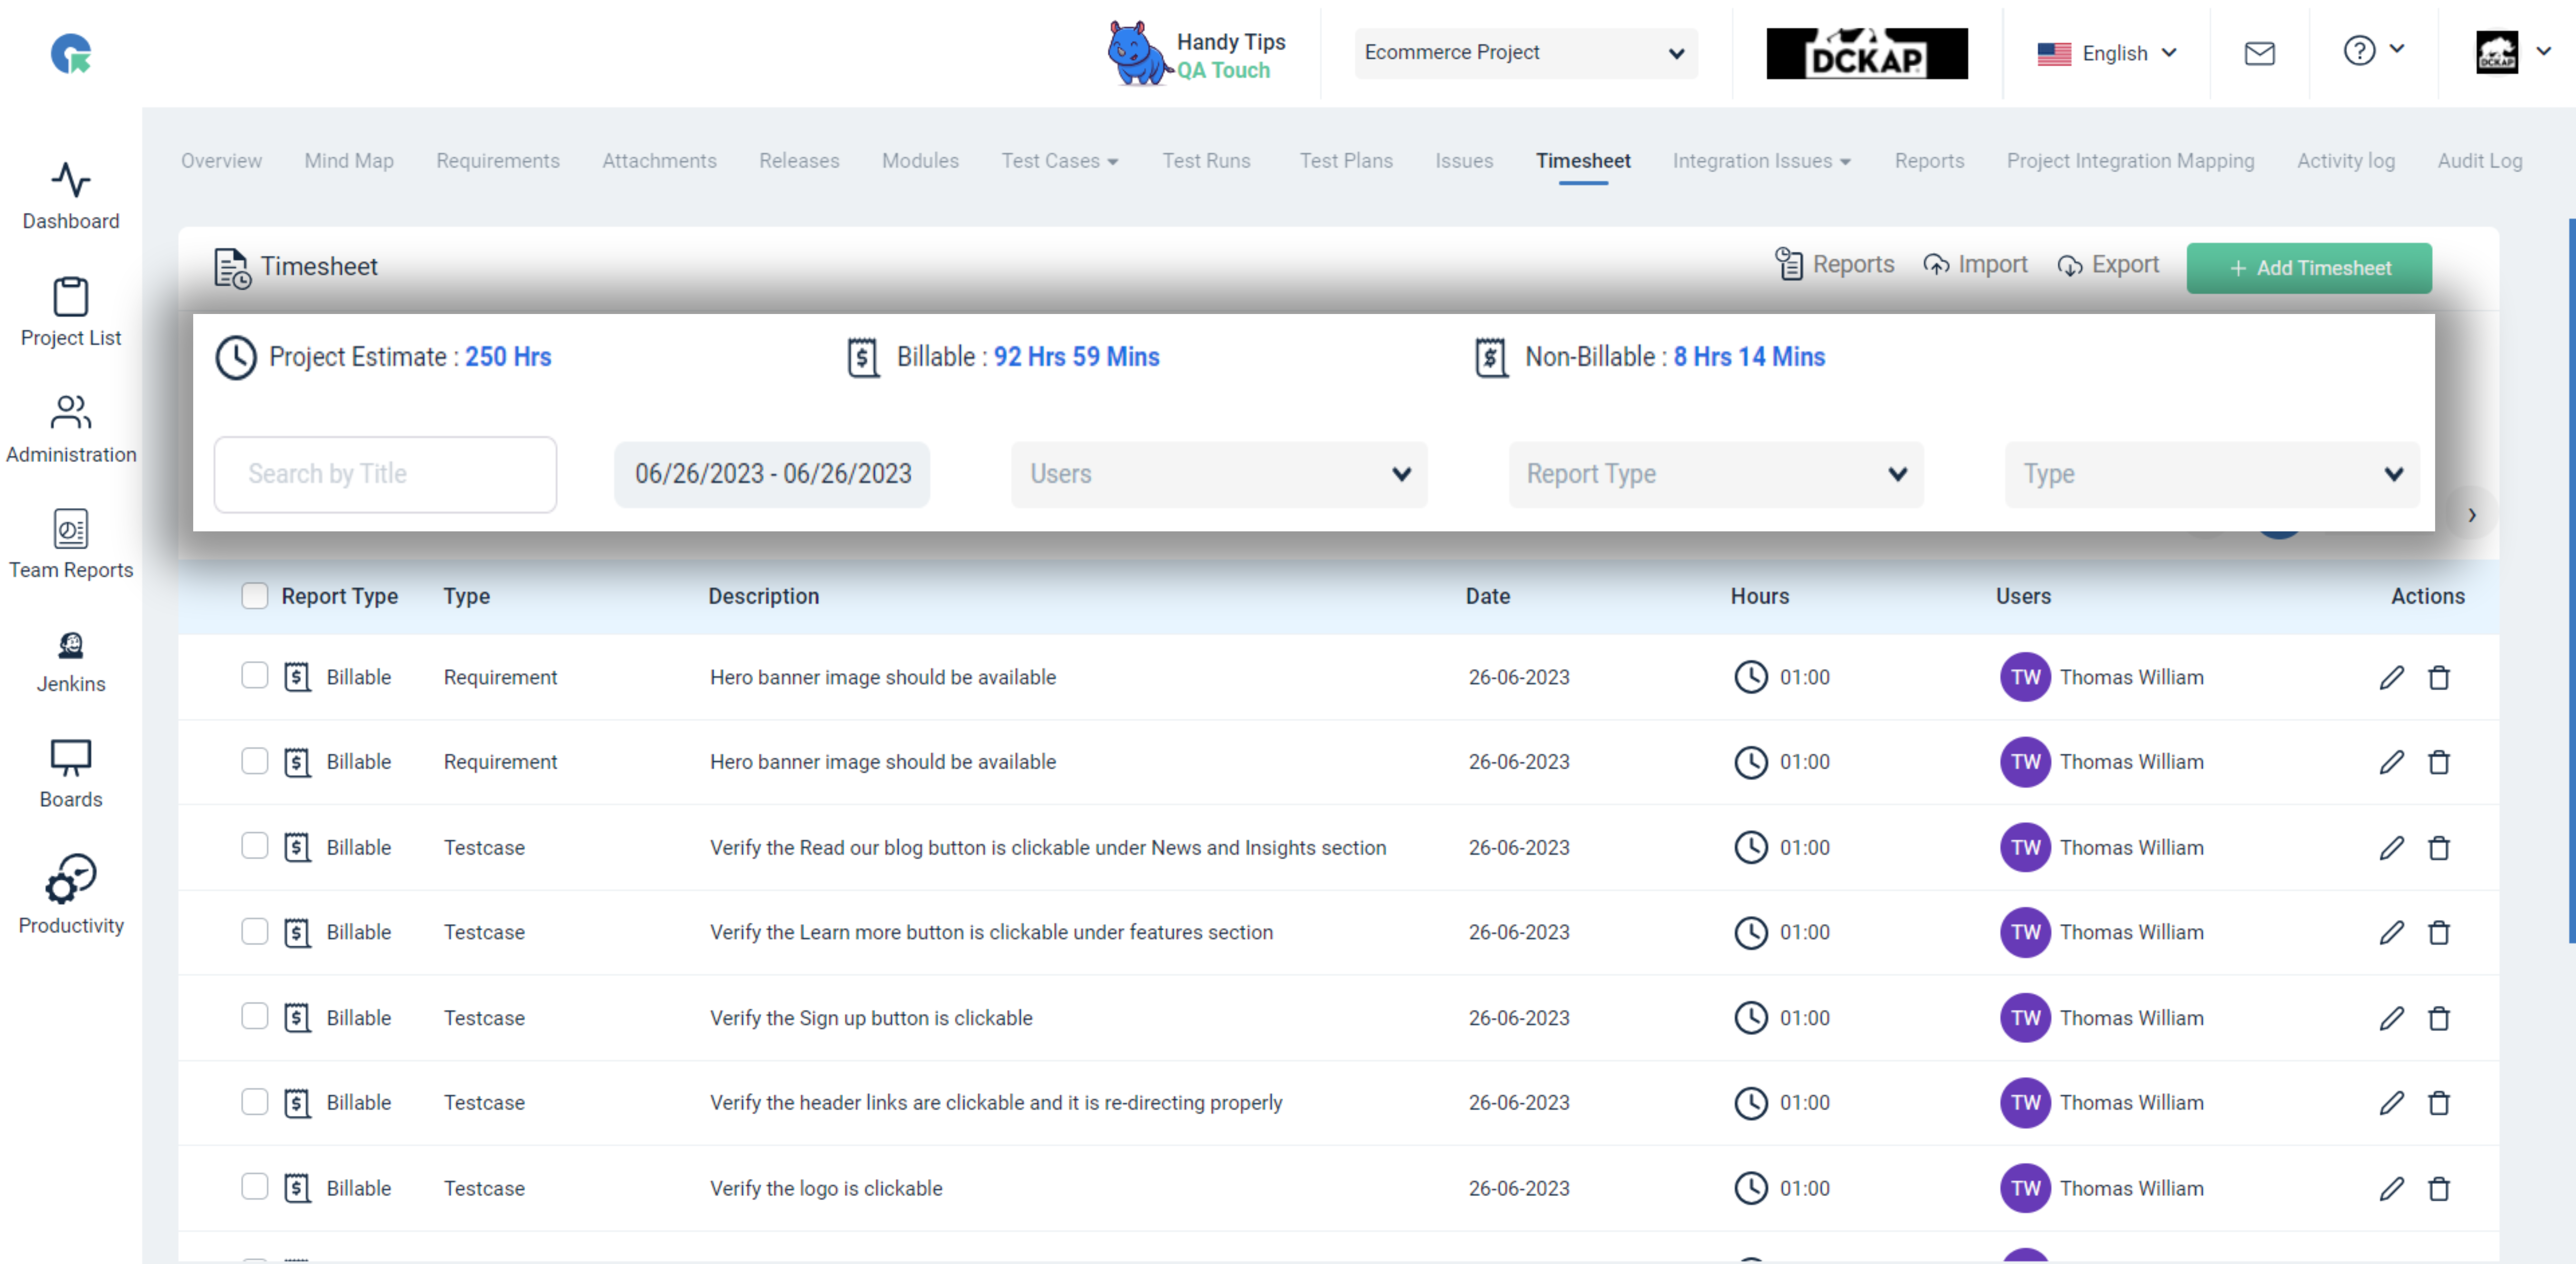Switch to the Mind Map tab
The height and width of the screenshot is (1264, 2576).
coord(349,161)
